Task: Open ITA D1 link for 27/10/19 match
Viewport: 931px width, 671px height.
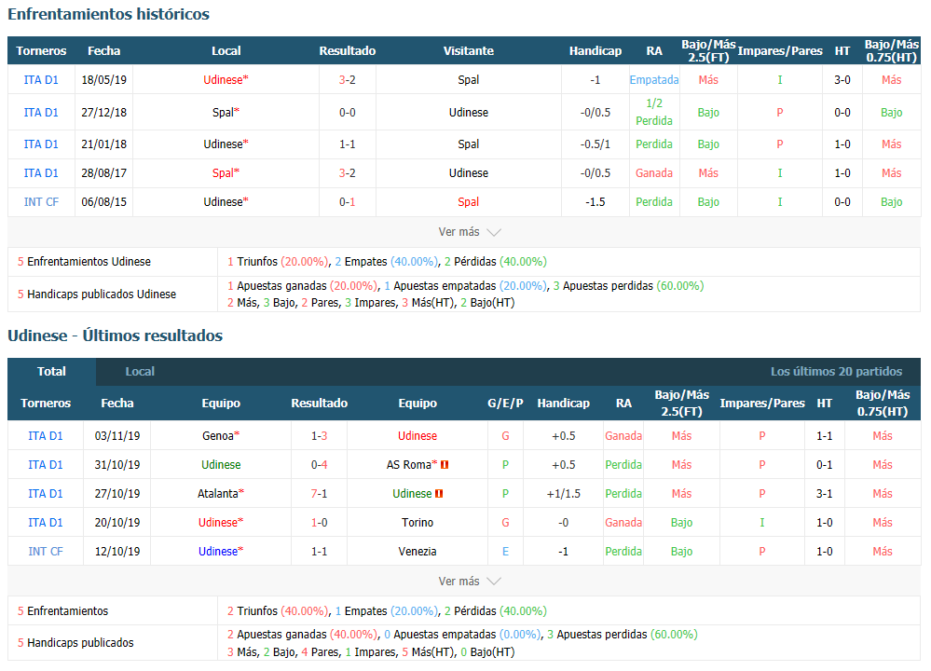Action: coord(45,494)
